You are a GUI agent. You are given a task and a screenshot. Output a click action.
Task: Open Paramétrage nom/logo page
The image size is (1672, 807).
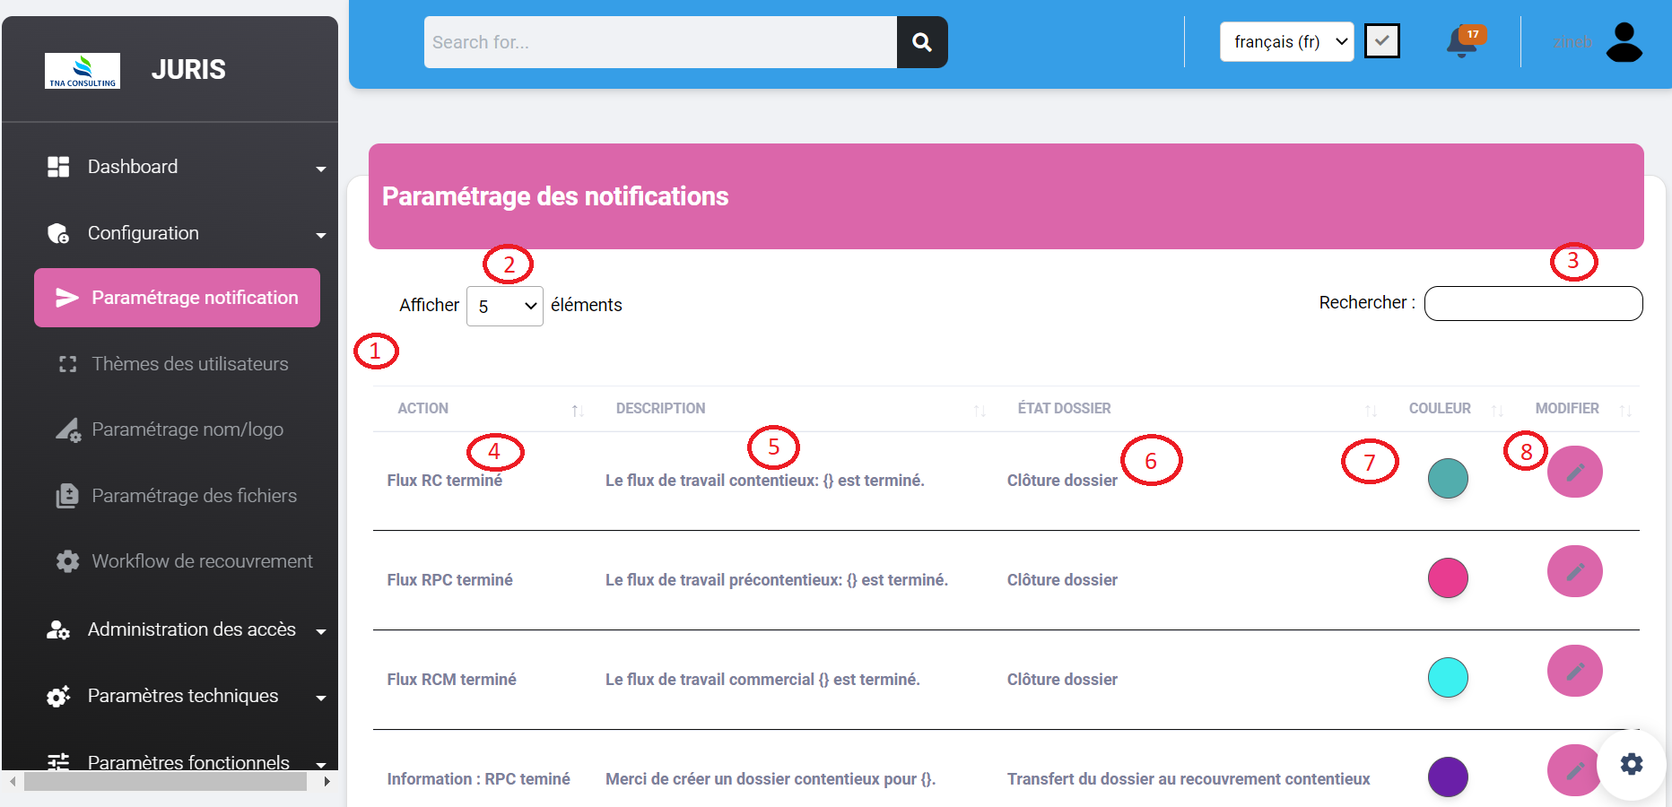pyautogui.click(x=187, y=430)
